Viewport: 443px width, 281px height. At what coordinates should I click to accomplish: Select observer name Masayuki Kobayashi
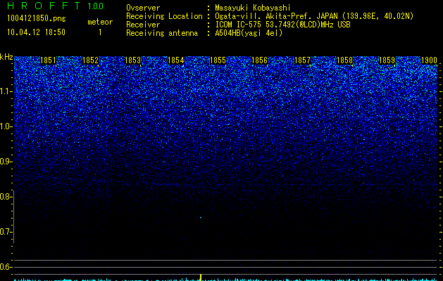coord(253,8)
